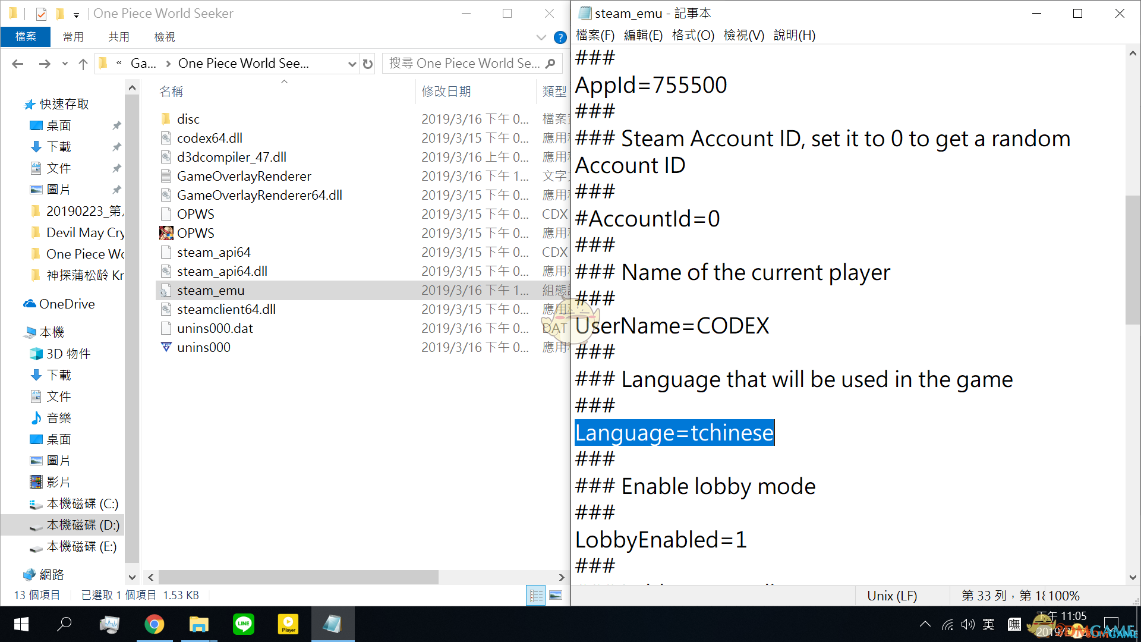1141x642 pixels.
Task: Open 網路 in the navigation pane
Action: [51, 575]
